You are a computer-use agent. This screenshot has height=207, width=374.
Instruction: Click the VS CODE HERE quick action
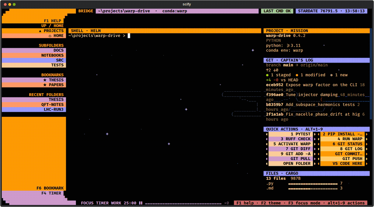click(x=342, y=164)
